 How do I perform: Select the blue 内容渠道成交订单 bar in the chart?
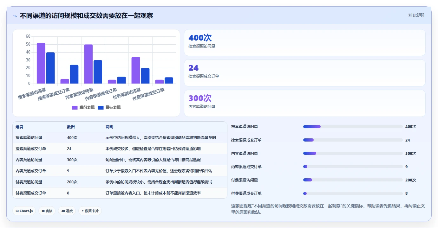click(x=121, y=80)
